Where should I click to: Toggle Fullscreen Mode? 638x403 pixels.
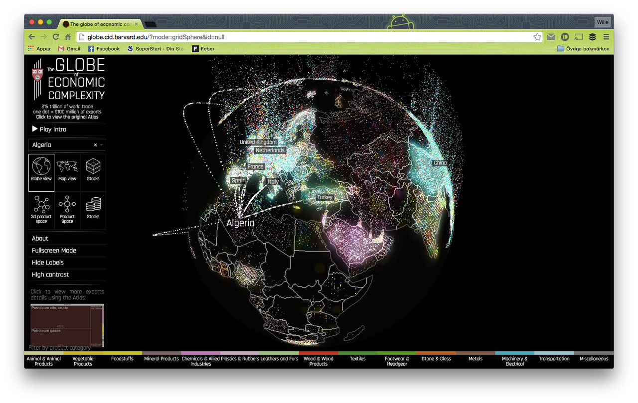click(x=54, y=251)
